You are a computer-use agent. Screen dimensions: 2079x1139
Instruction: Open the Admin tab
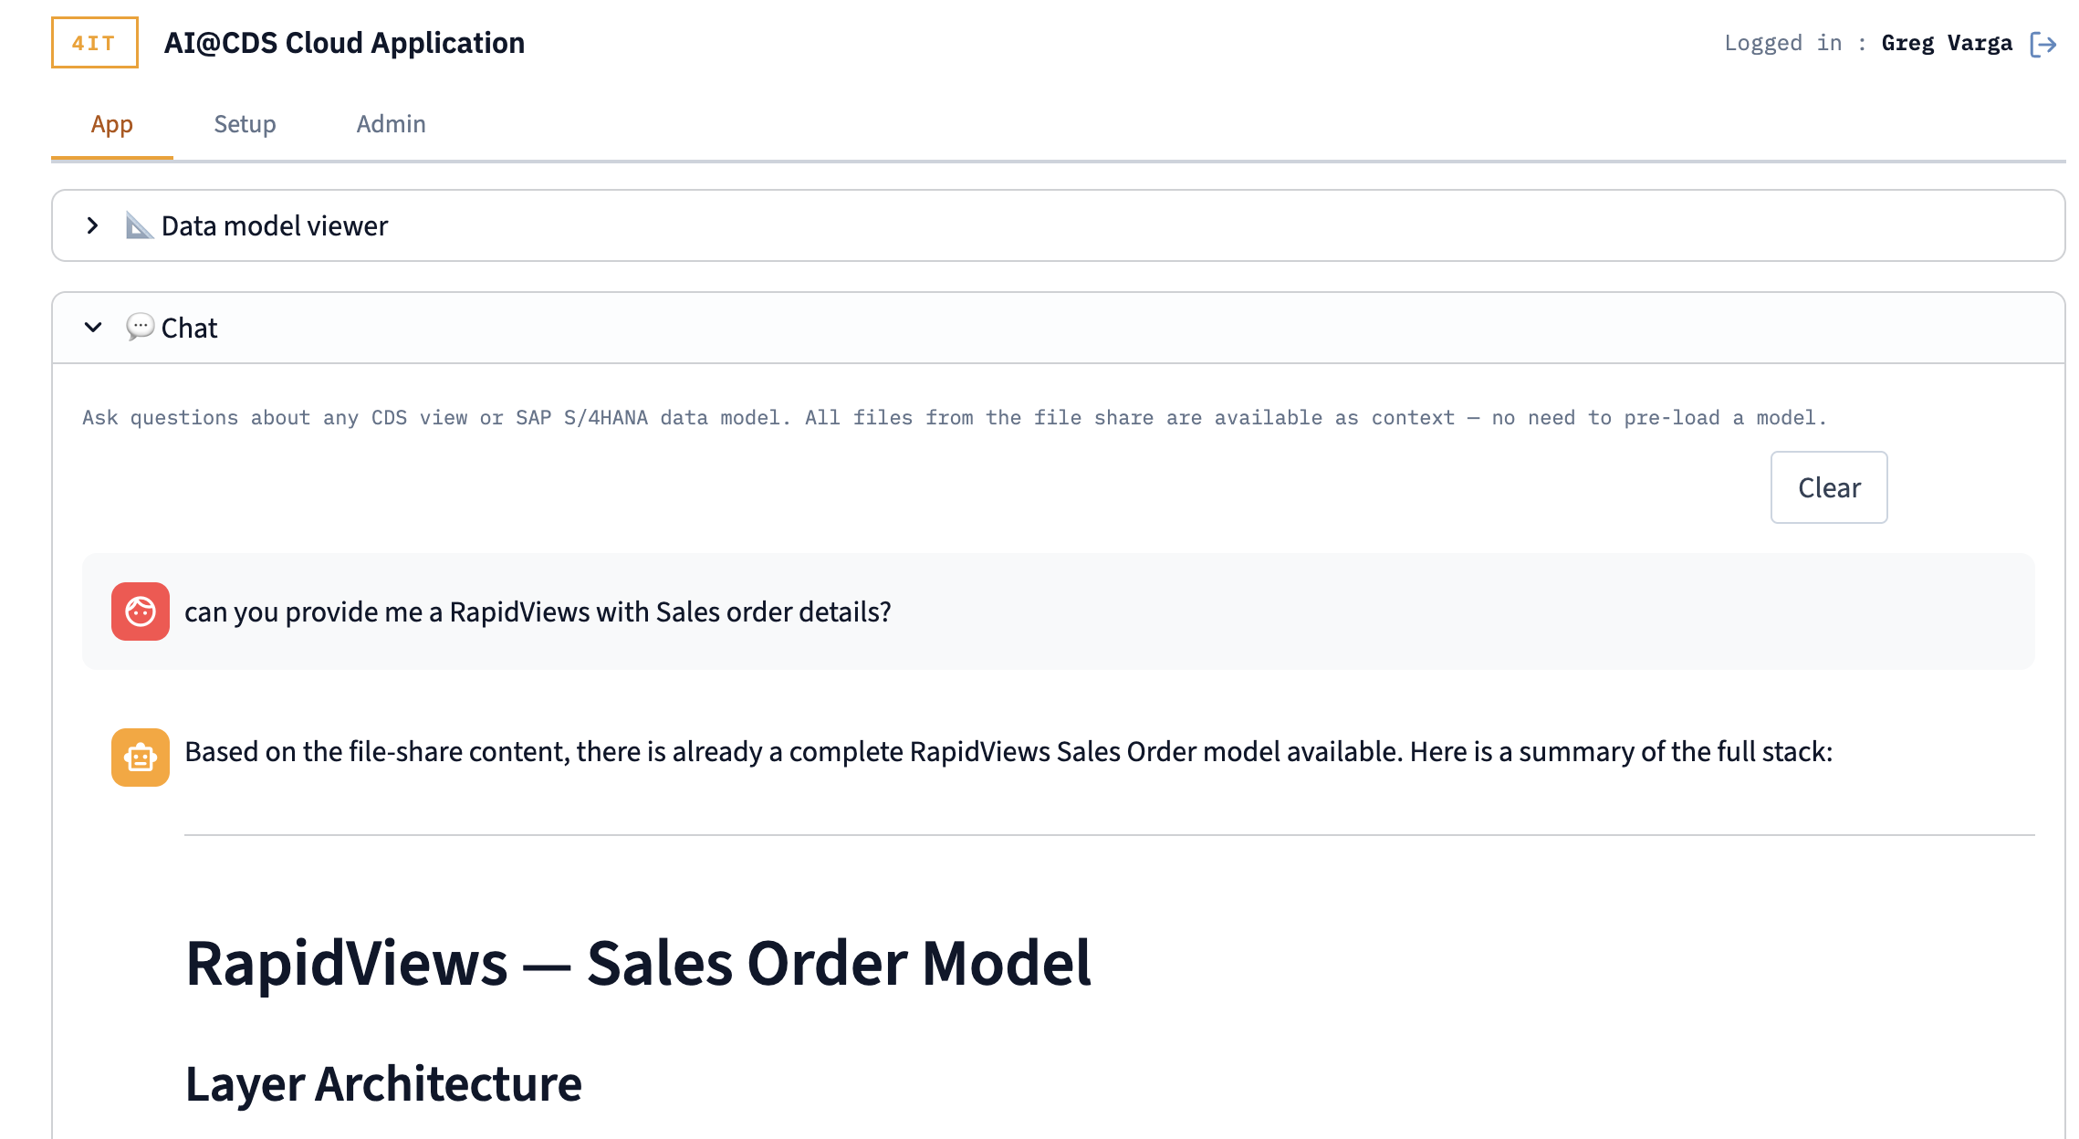tap(391, 124)
